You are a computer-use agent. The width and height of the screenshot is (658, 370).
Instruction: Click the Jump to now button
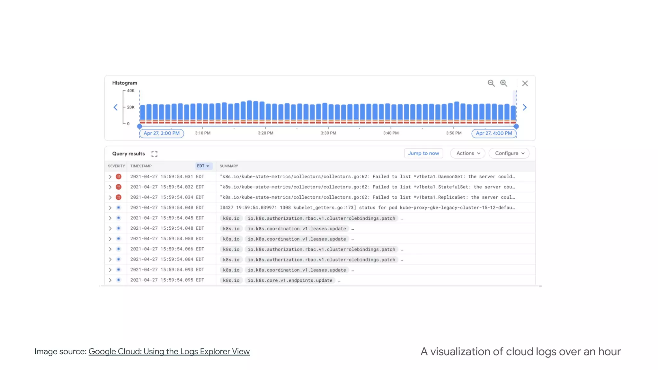pos(423,153)
